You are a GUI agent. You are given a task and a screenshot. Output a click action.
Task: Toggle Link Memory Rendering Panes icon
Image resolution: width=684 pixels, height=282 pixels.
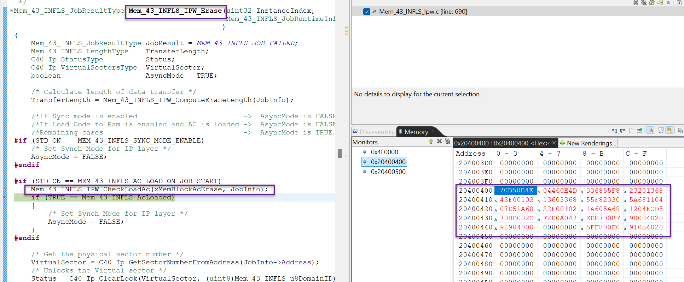click(x=650, y=130)
